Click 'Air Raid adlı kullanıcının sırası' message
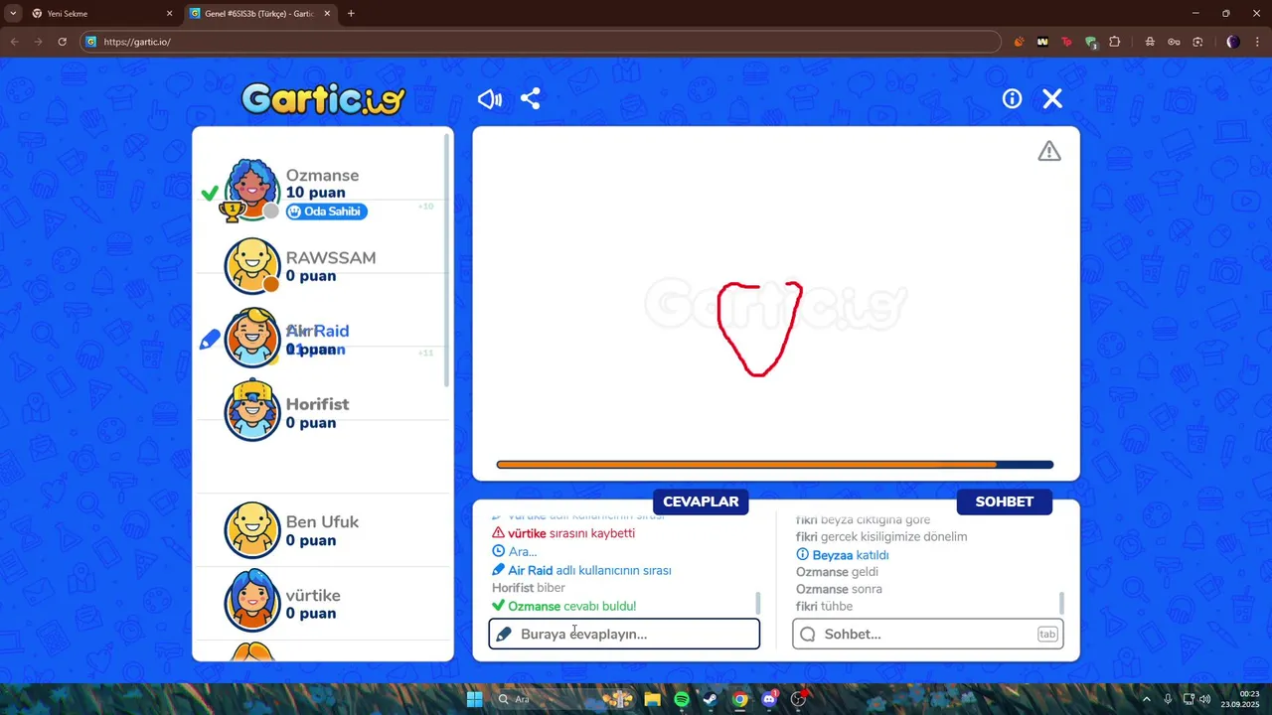The height and width of the screenshot is (715, 1272). 581,570
